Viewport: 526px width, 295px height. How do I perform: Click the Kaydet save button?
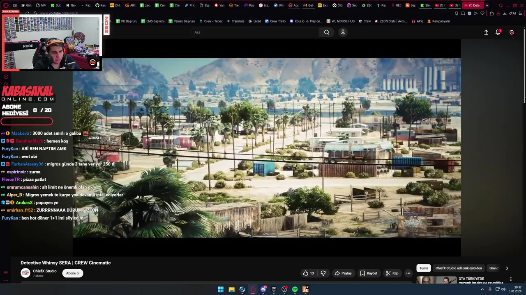(x=369, y=273)
